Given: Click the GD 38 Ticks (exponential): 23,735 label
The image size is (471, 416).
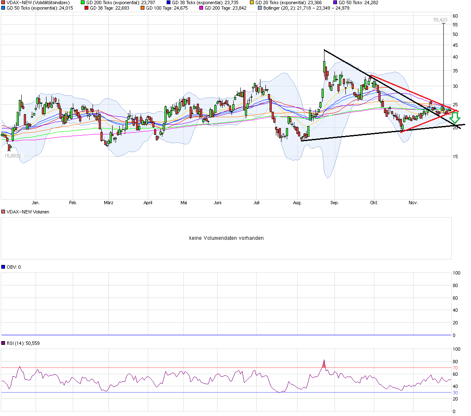Looking at the screenshot, I should pos(206,3).
